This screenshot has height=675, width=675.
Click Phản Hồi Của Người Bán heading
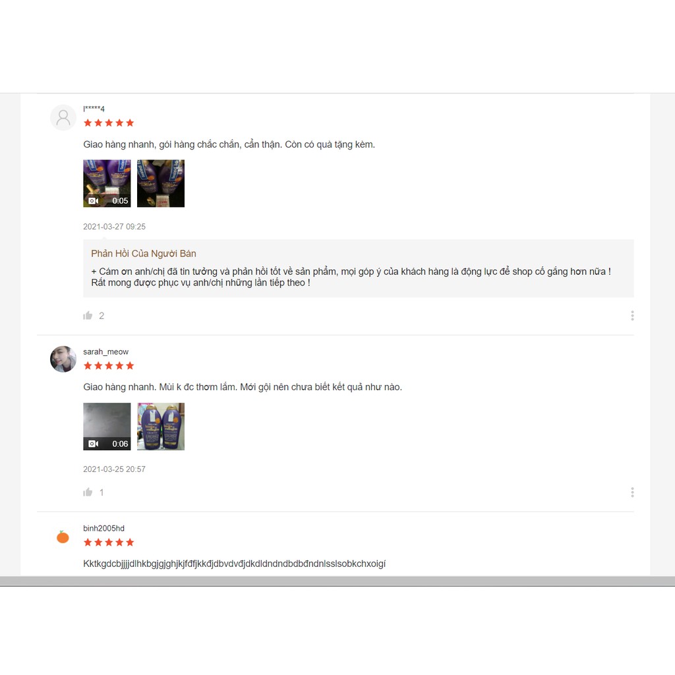(143, 254)
